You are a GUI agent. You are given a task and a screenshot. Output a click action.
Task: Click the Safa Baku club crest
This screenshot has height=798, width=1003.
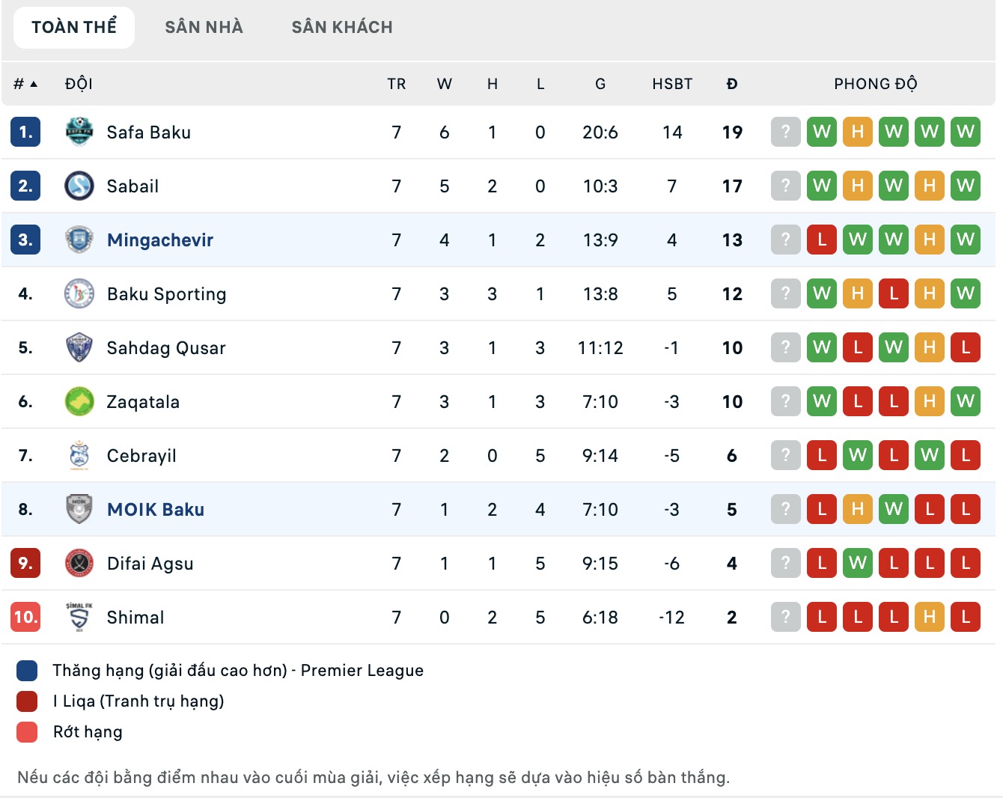pyautogui.click(x=79, y=132)
